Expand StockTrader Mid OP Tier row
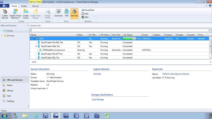The image size is (212, 119). coord(36,54)
